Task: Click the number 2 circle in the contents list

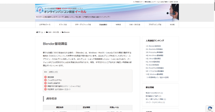Action: [x=46, y=80]
